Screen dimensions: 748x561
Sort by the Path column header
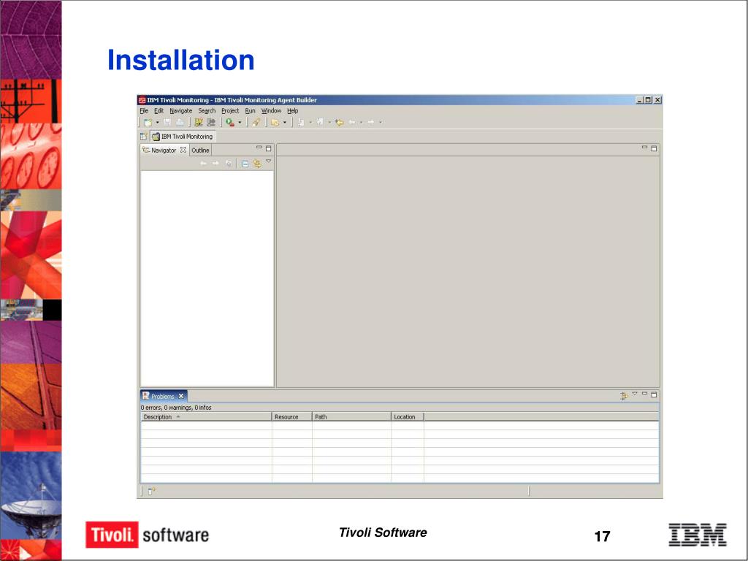pos(351,417)
